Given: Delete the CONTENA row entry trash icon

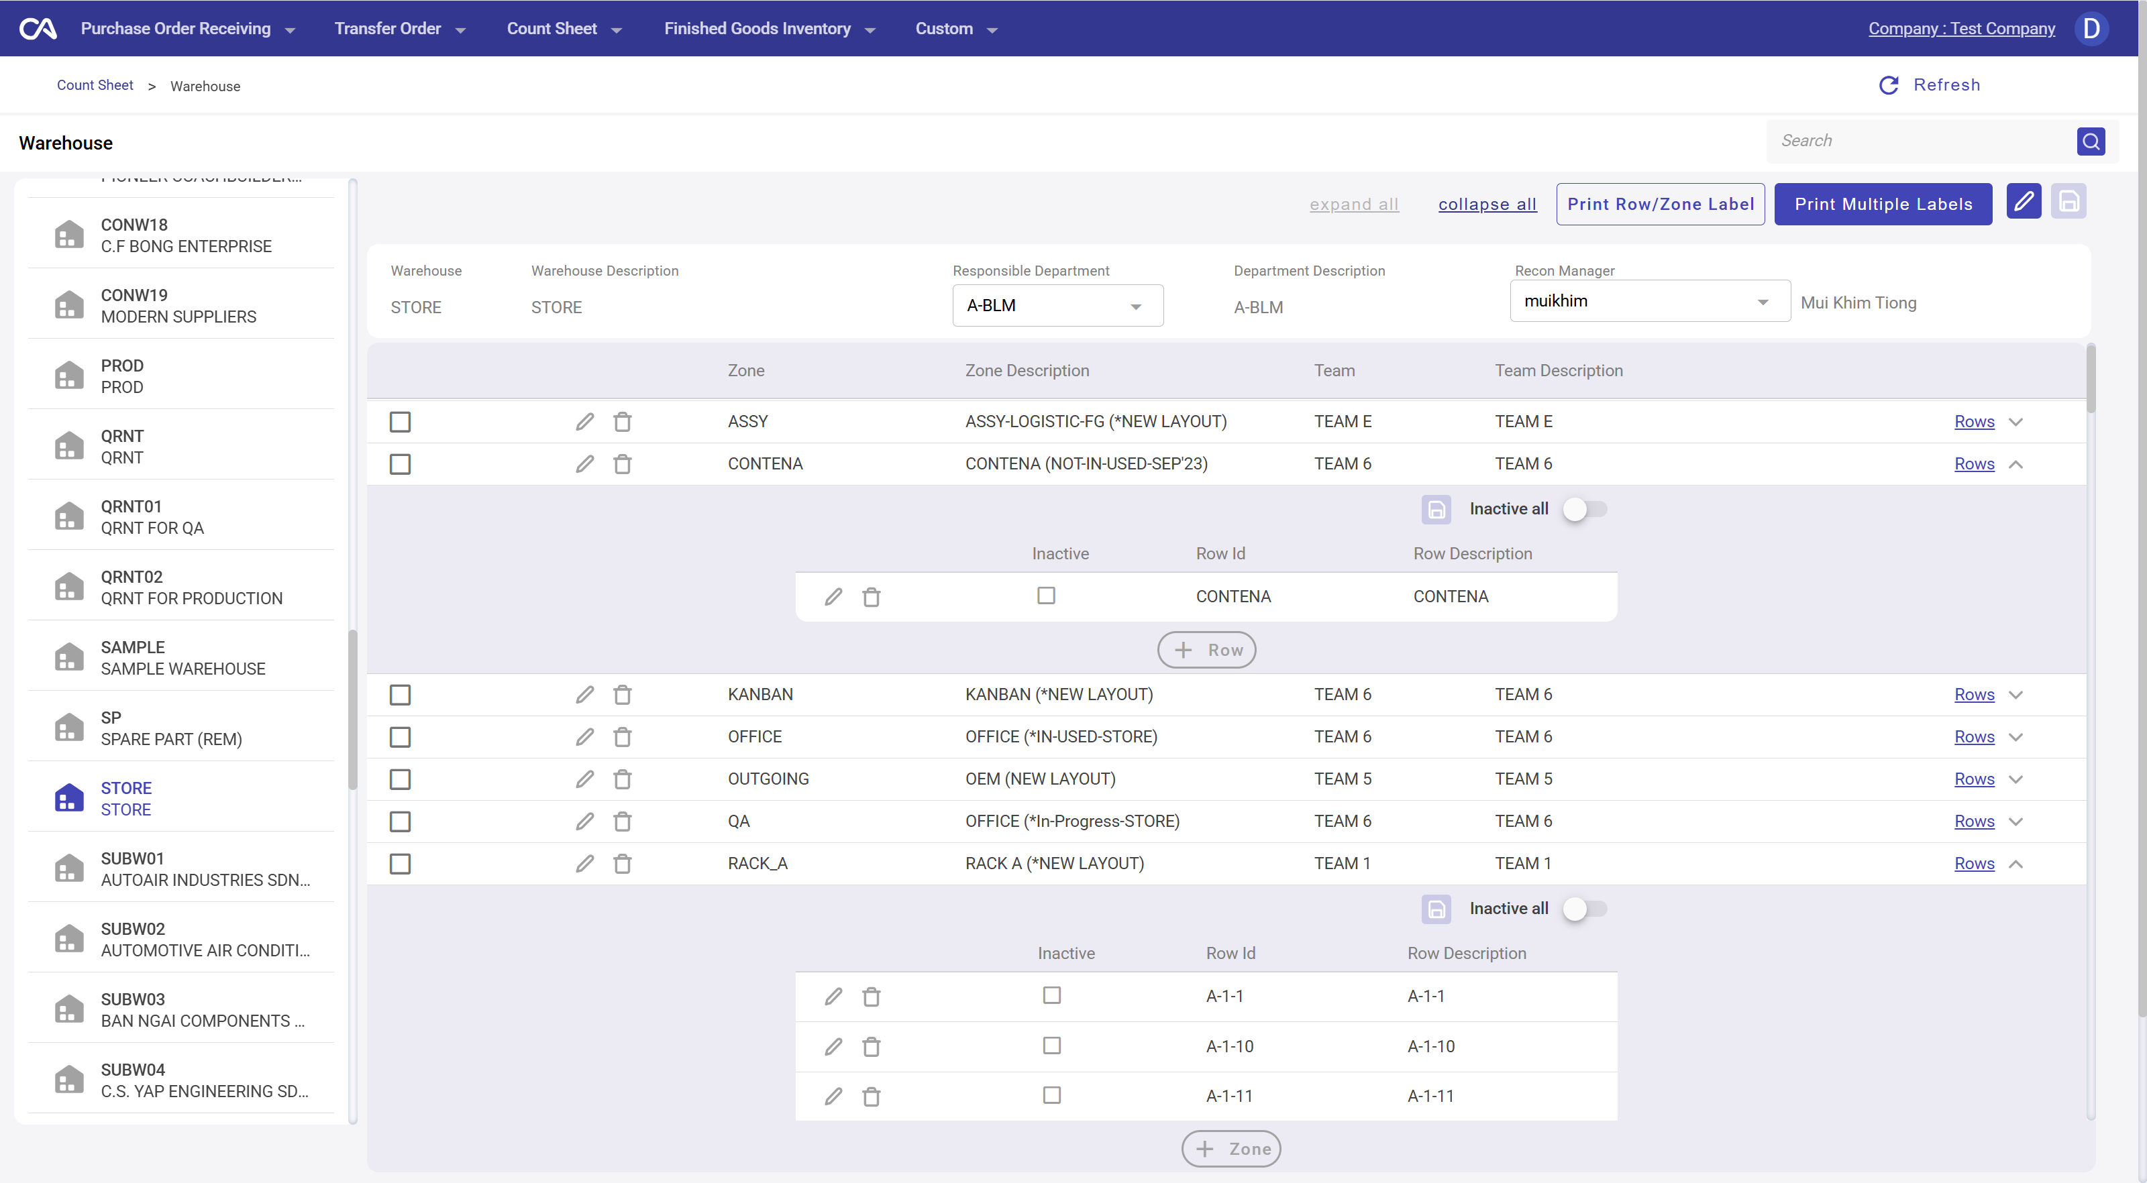Looking at the screenshot, I should click(x=872, y=596).
